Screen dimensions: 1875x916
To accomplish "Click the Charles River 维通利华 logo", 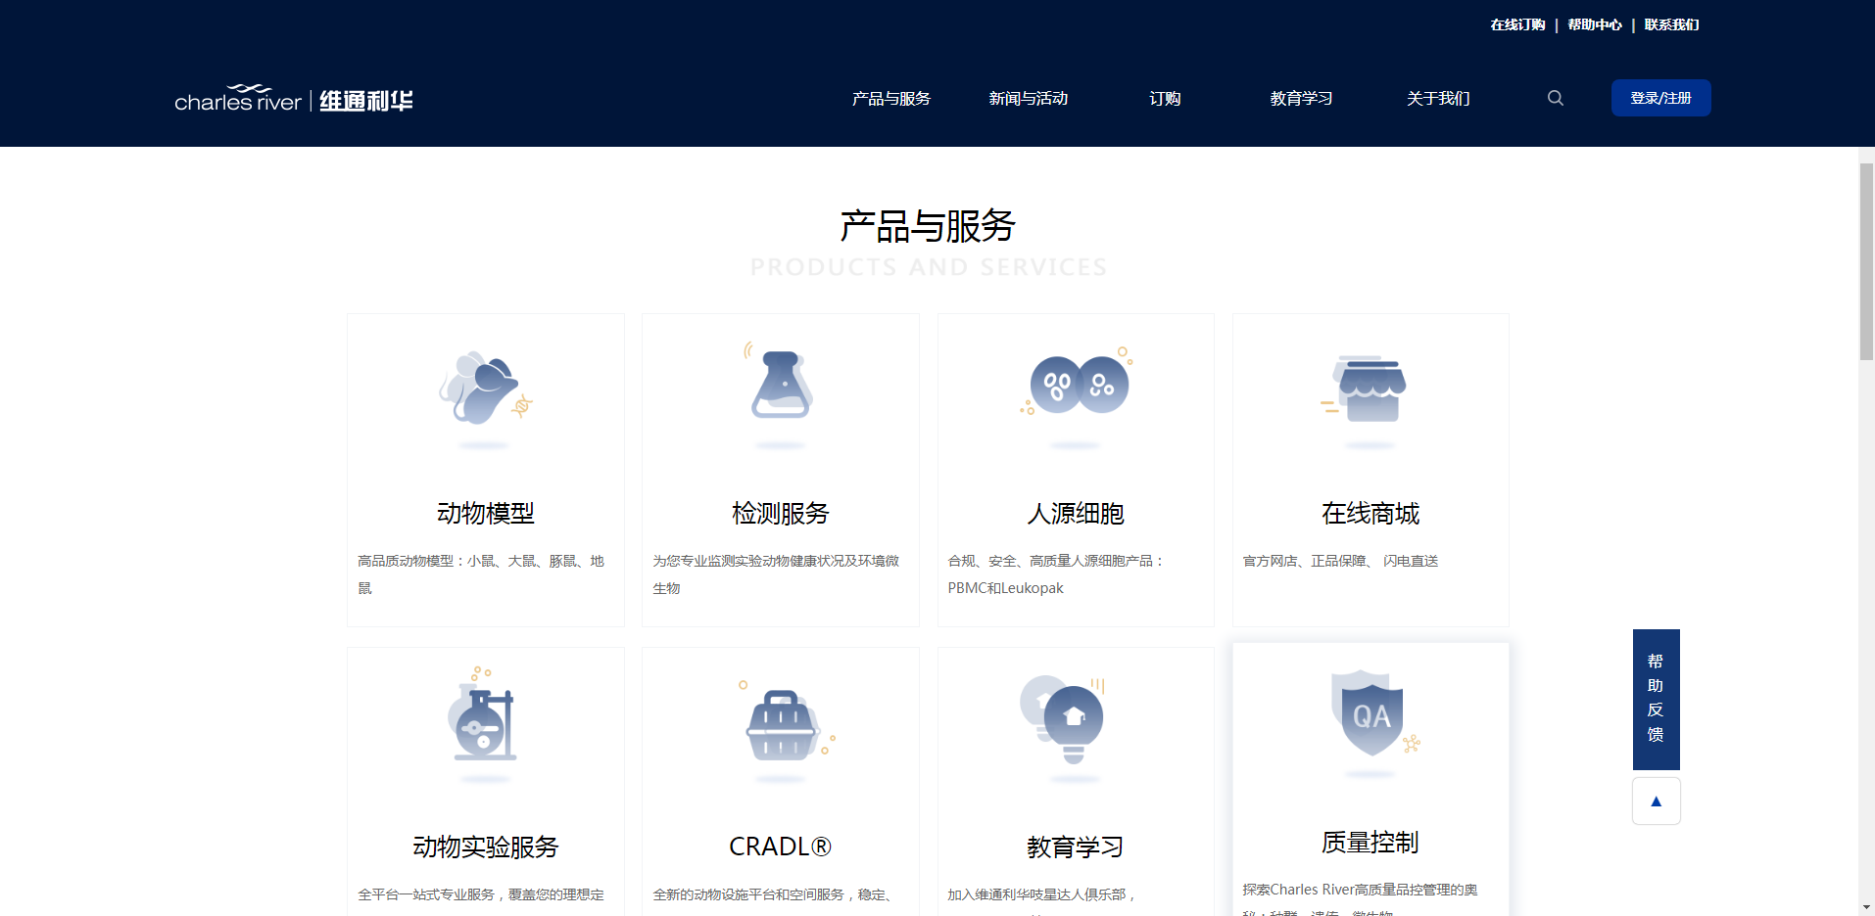I will click(x=294, y=99).
